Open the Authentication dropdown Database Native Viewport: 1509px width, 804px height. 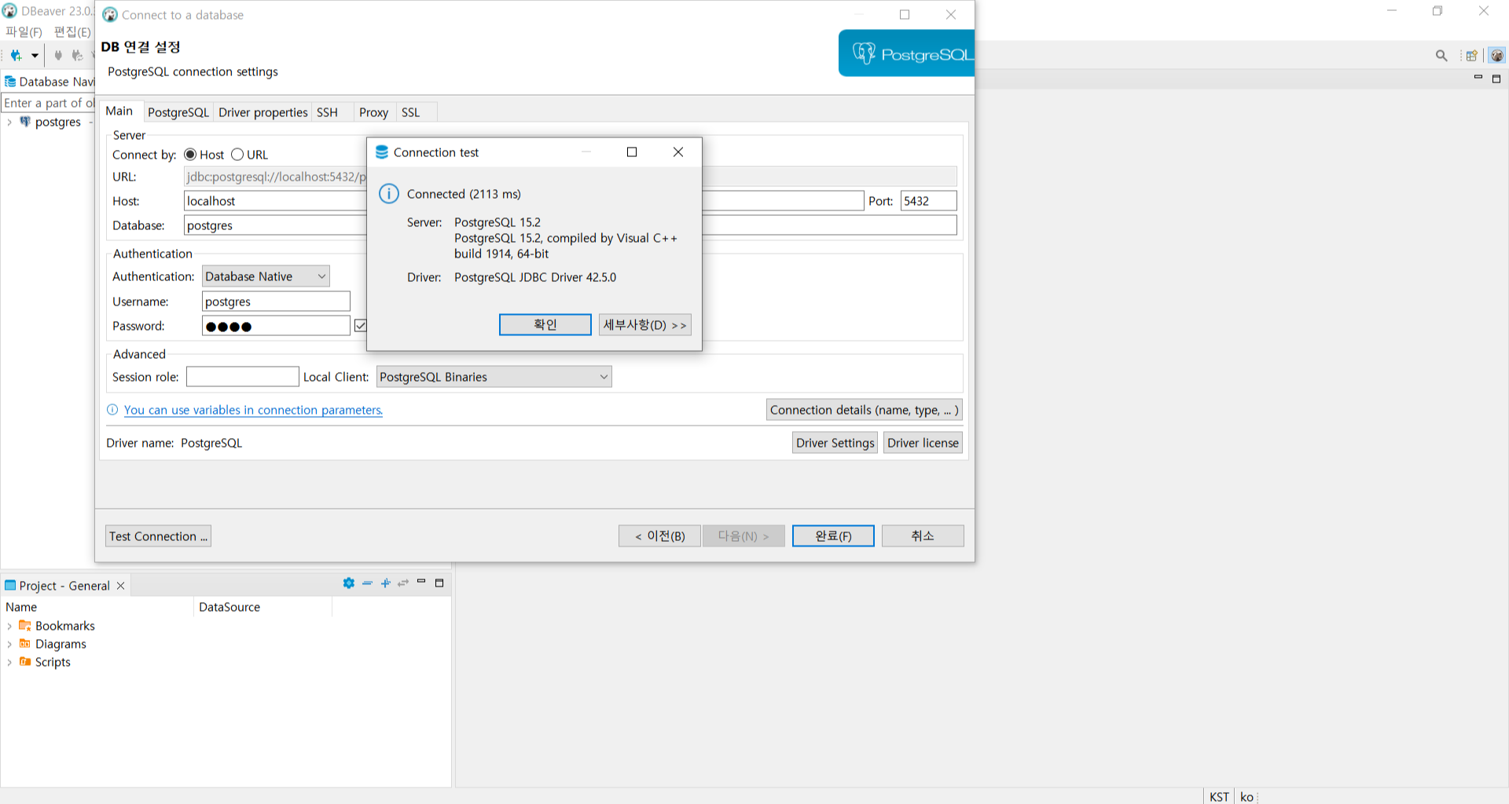tap(266, 276)
